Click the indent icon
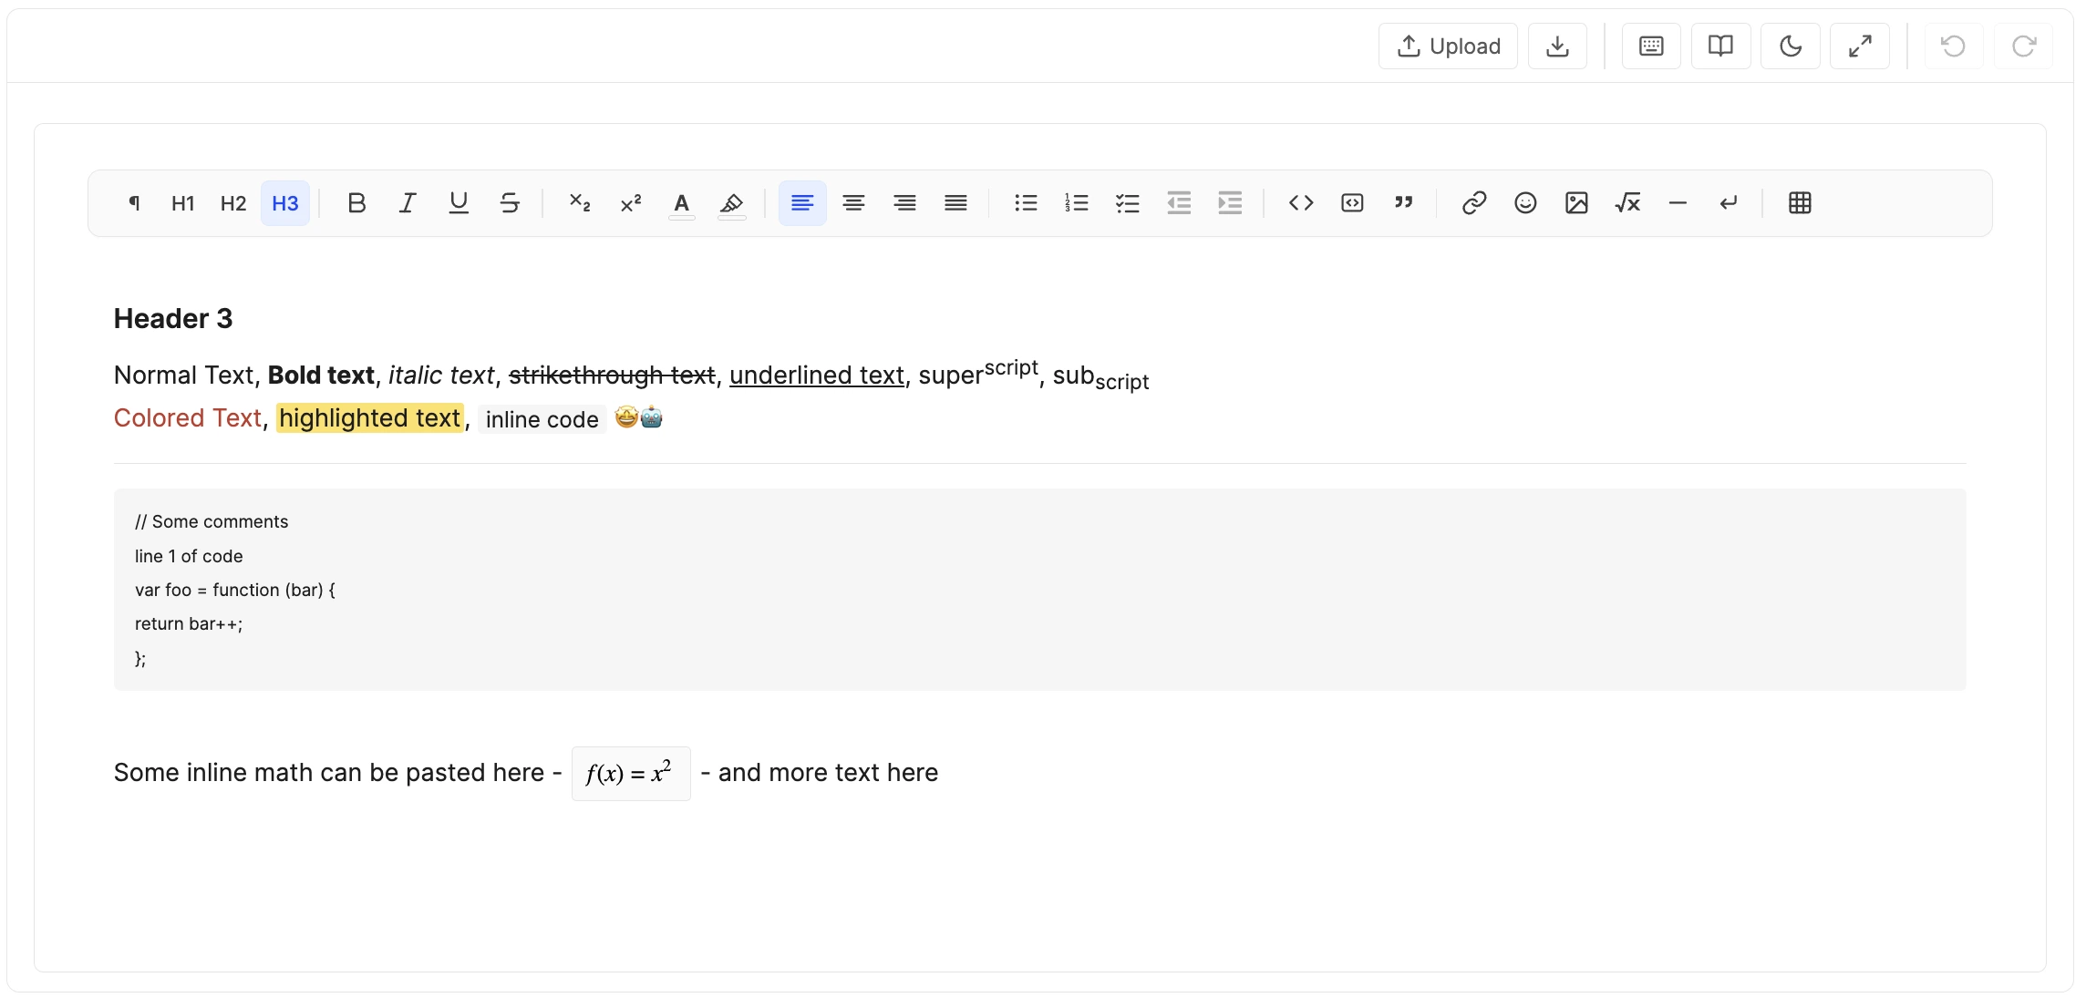Image resolution: width=2086 pixels, height=1008 pixels. tap(1230, 202)
